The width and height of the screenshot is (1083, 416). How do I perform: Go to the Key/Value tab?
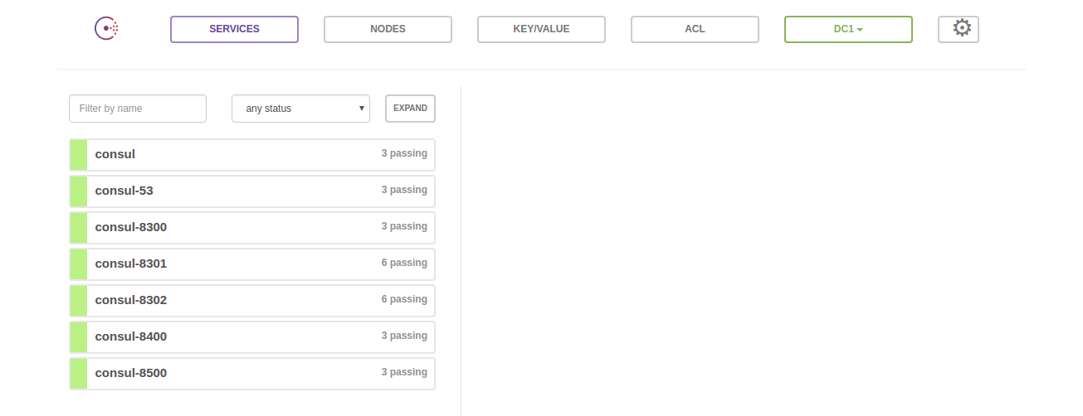541,29
